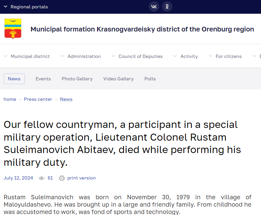Click the printer icon
261x215 pixels.
(x=62, y=178)
